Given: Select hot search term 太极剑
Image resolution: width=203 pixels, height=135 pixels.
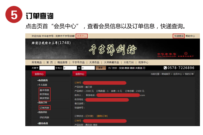Looking at the screenshot, I should [x=139, y=68].
